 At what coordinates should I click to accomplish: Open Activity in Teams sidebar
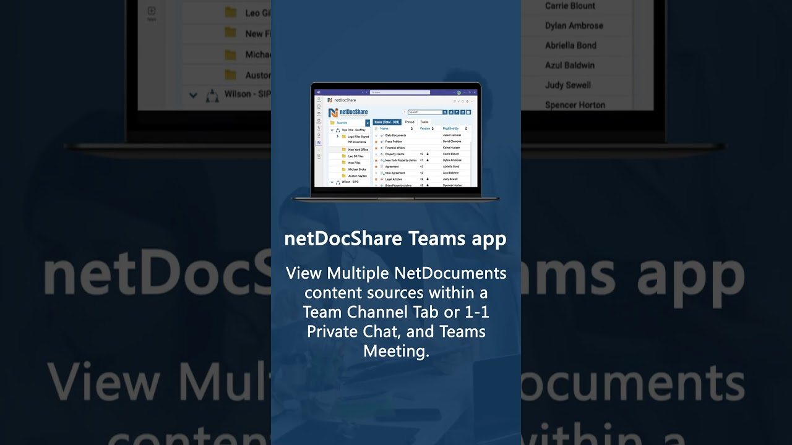click(x=319, y=100)
